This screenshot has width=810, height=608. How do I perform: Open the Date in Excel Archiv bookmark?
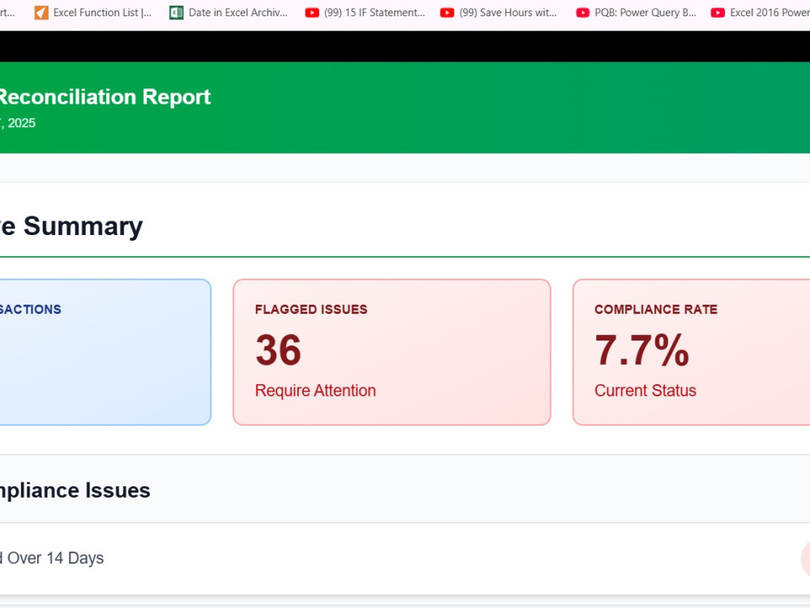(x=228, y=12)
